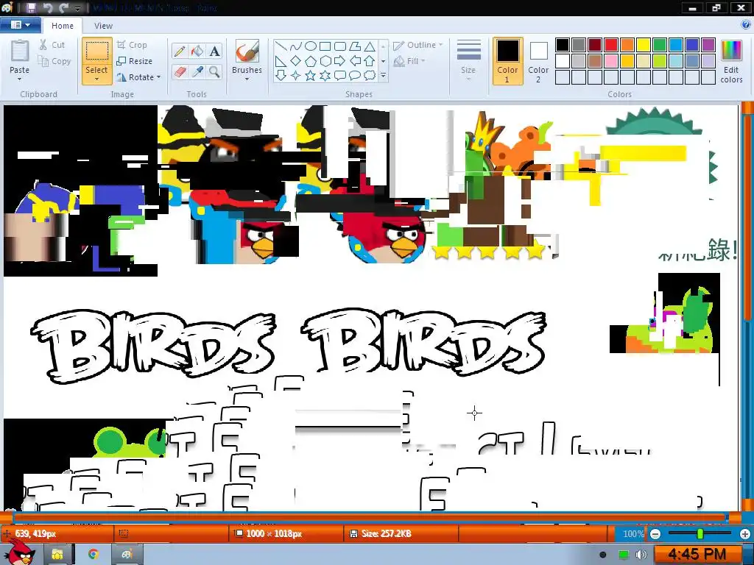This screenshot has height=565, width=754.
Task: Open the Rotate dropdown
Action: pos(138,77)
